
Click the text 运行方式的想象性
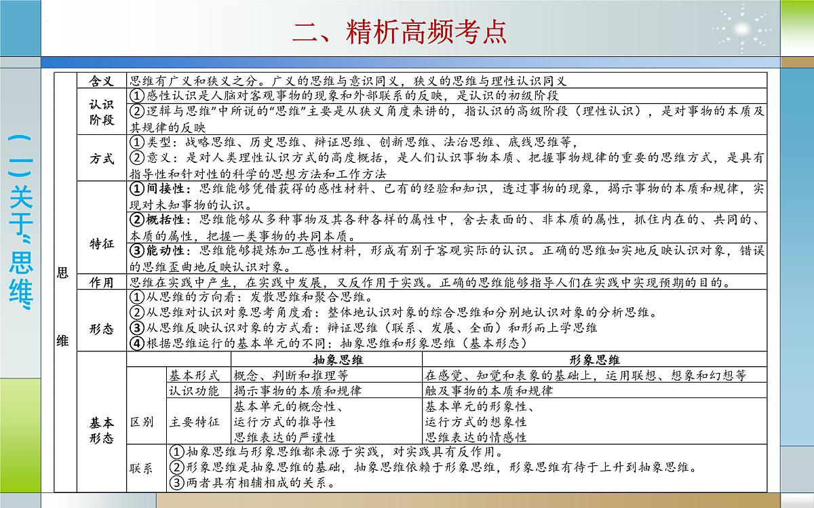tap(476, 422)
